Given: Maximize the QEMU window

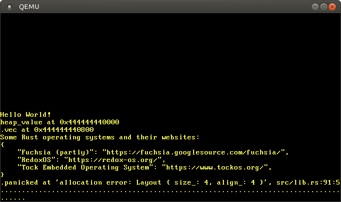Looking at the screenshot, I should pos(324,7).
